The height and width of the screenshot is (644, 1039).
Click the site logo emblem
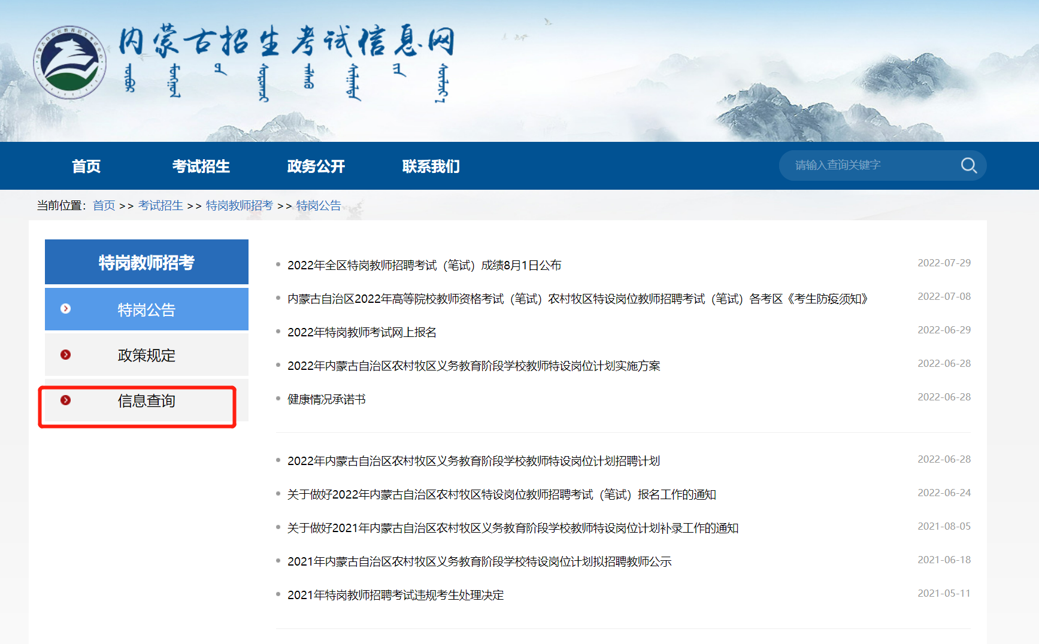click(69, 62)
